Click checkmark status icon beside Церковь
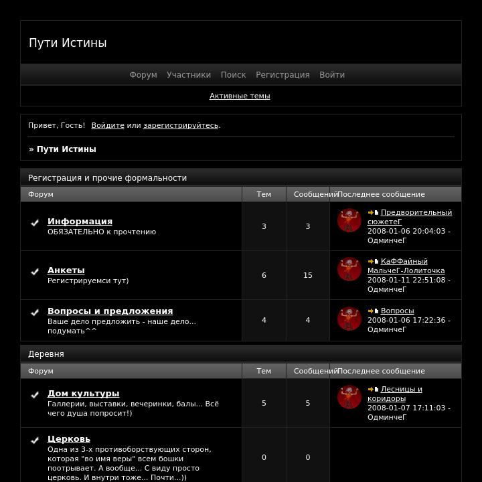 (x=35, y=440)
